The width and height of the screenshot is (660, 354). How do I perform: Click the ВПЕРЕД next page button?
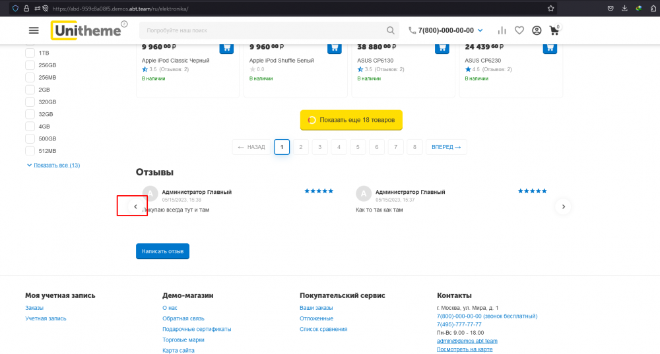tap(446, 147)
